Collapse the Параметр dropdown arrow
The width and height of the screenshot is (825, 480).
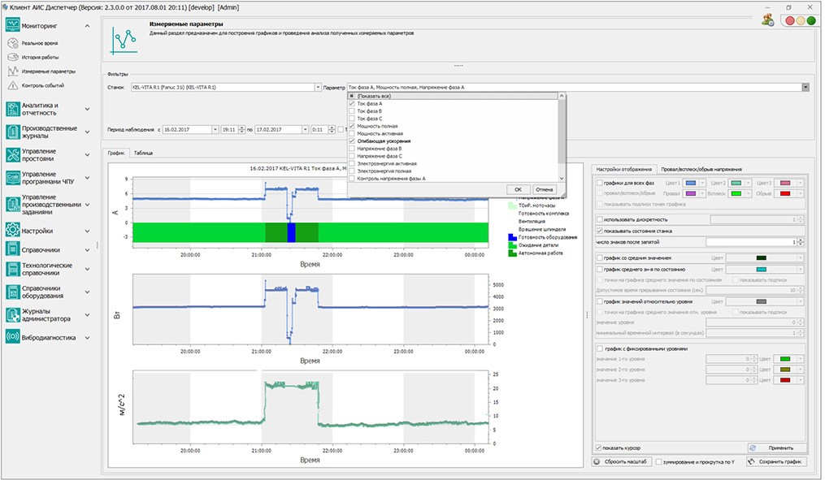coord(805,87)
